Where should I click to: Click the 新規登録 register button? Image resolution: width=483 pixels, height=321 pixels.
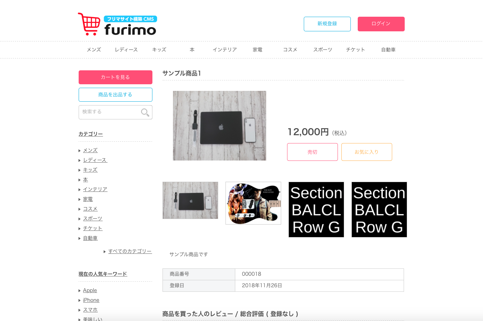tap(327, 24)
